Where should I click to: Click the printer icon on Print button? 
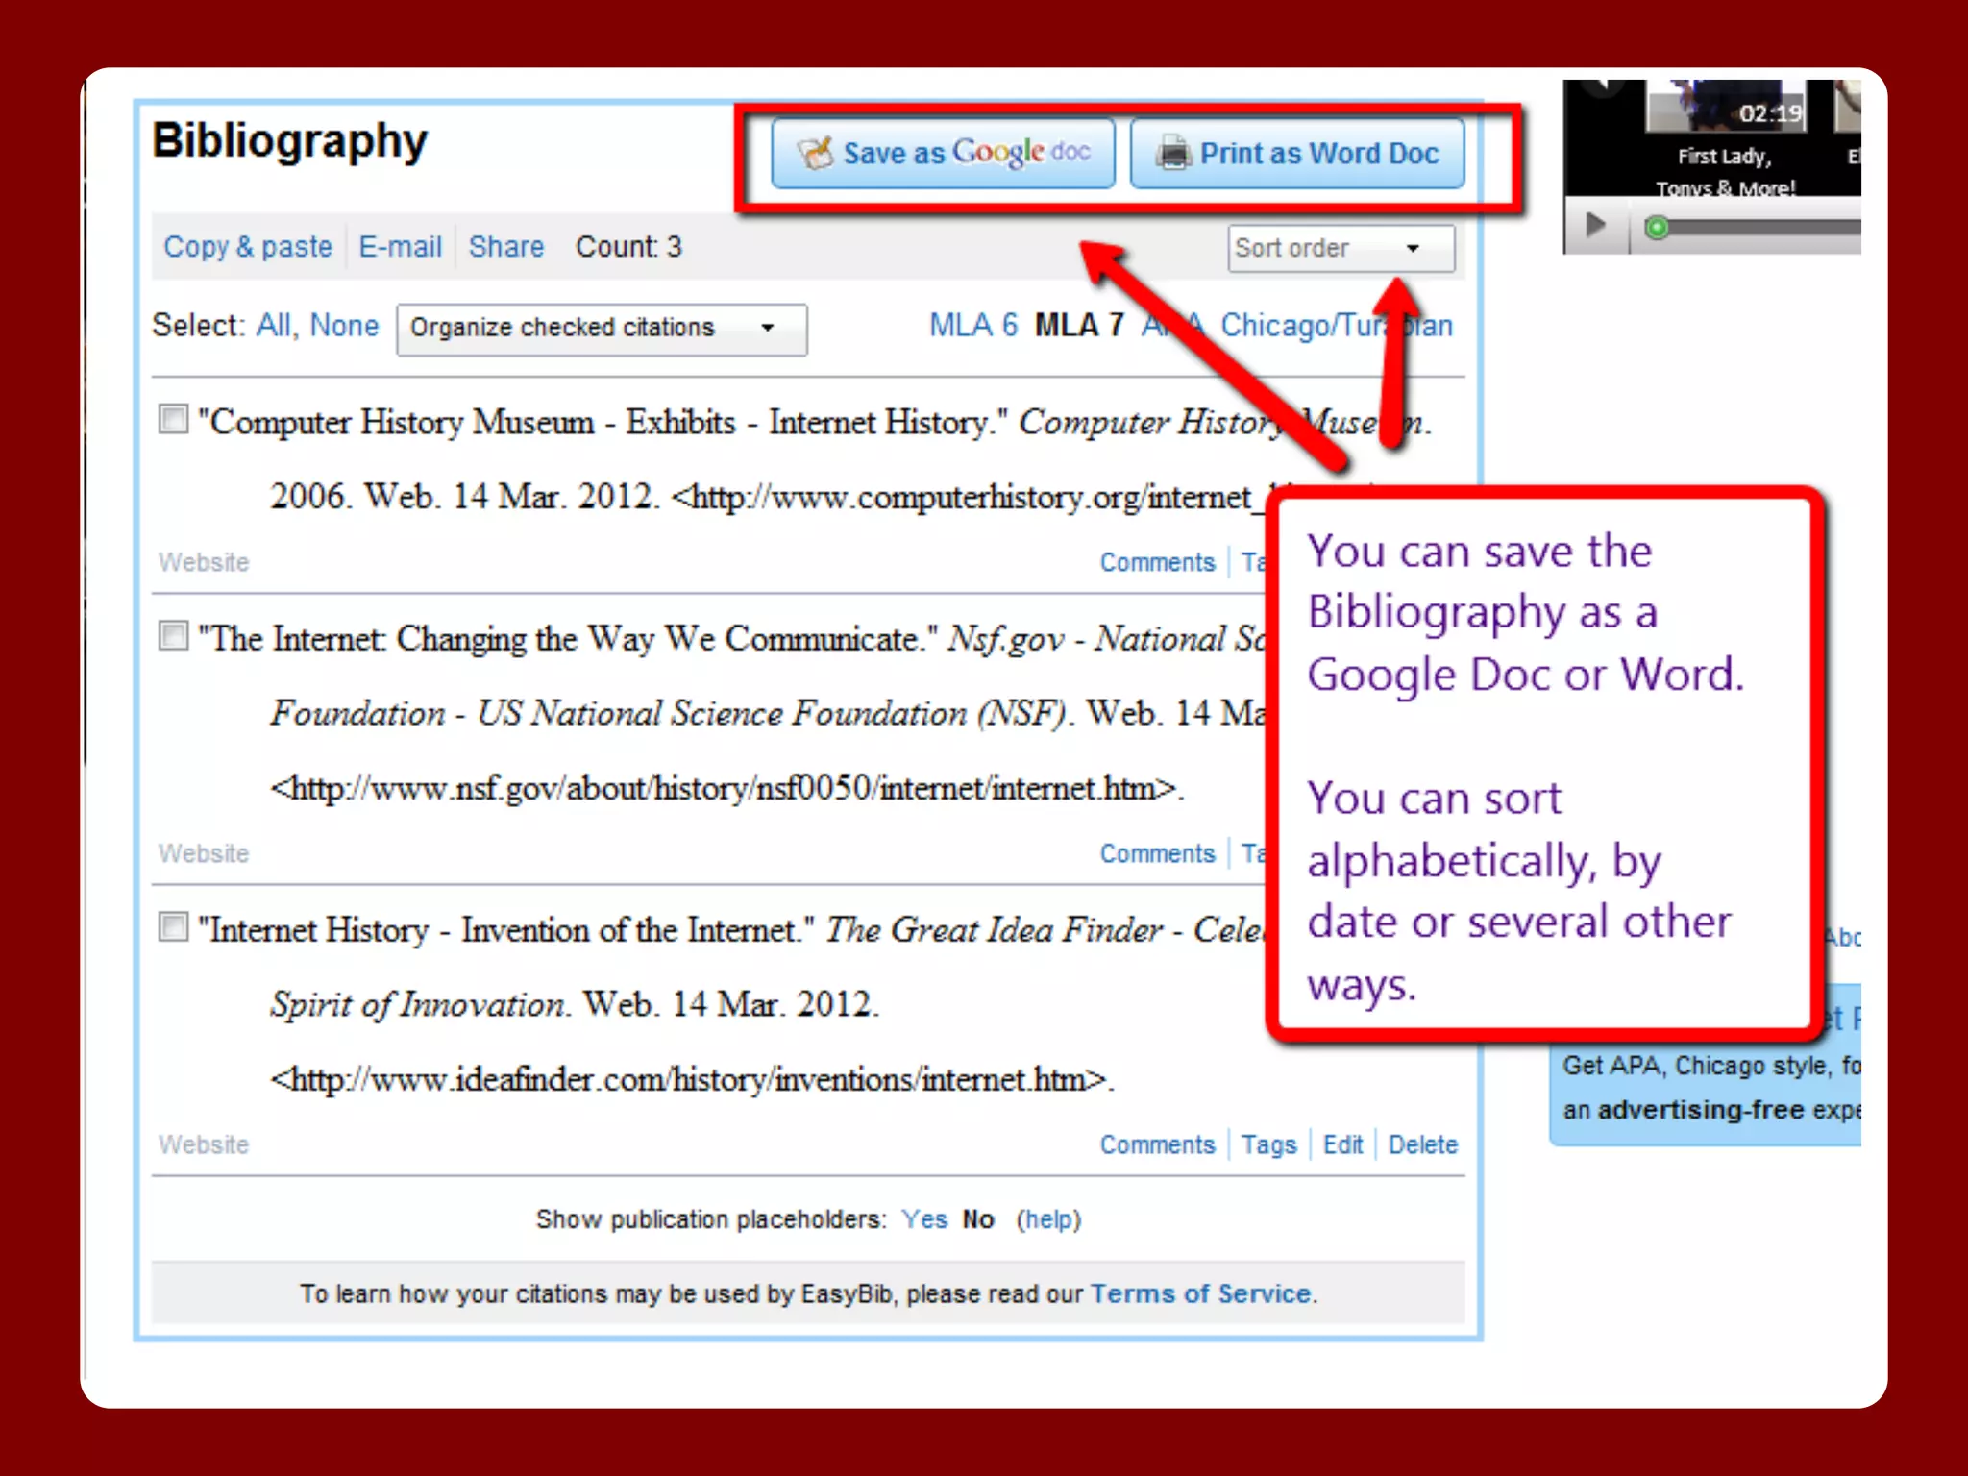(1172, 153)
